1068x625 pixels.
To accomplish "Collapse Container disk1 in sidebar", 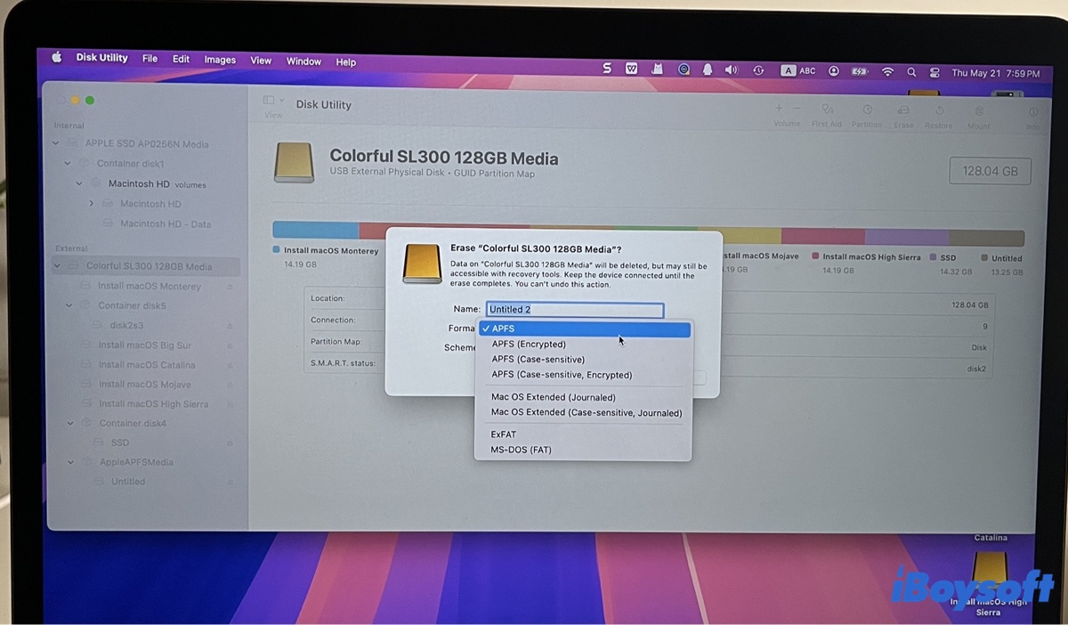I will coord(68,164).
